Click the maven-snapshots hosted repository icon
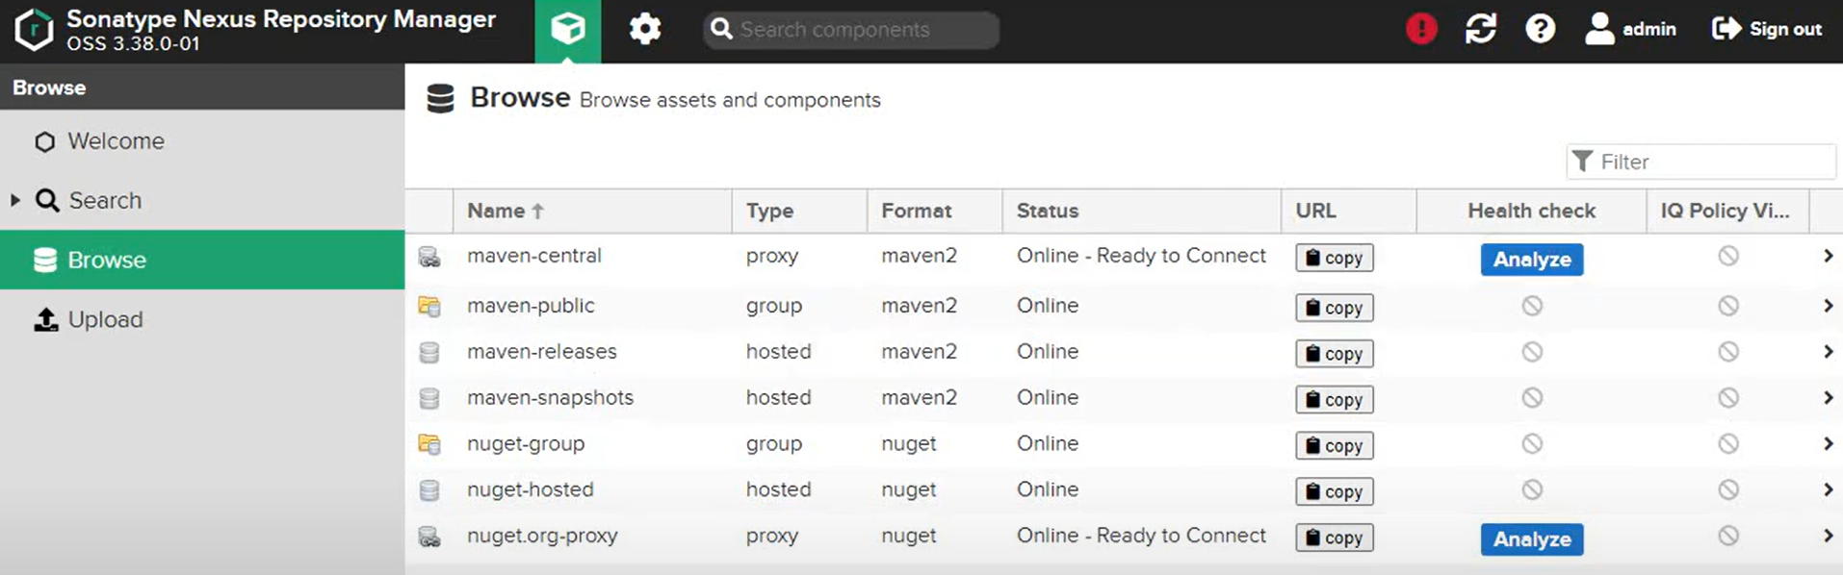The width and height of the screenshot is (1843, 575). coord(429,398)
